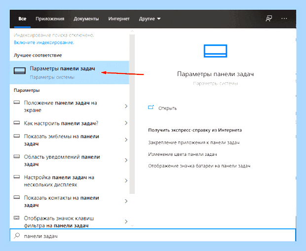Image resolution: width=306 pixels, height=251 pixels.
Task: Click the Открыть open icon
Action: pyautogui.click(x=151, y=108)
